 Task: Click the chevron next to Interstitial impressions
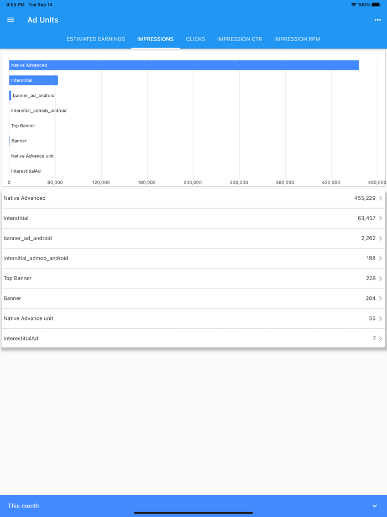[381, 218]
